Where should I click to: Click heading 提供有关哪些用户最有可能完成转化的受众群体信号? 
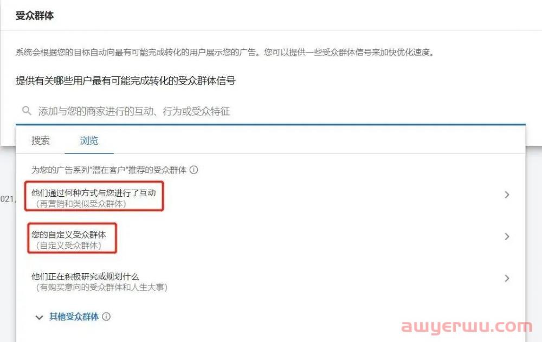point(126,81)
